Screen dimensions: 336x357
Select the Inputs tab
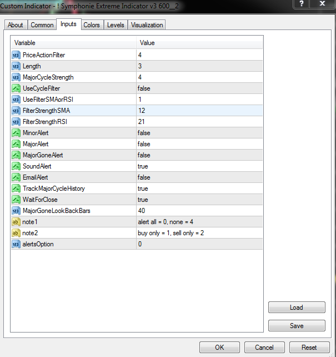pyautogui.click(x=68, y=24)
